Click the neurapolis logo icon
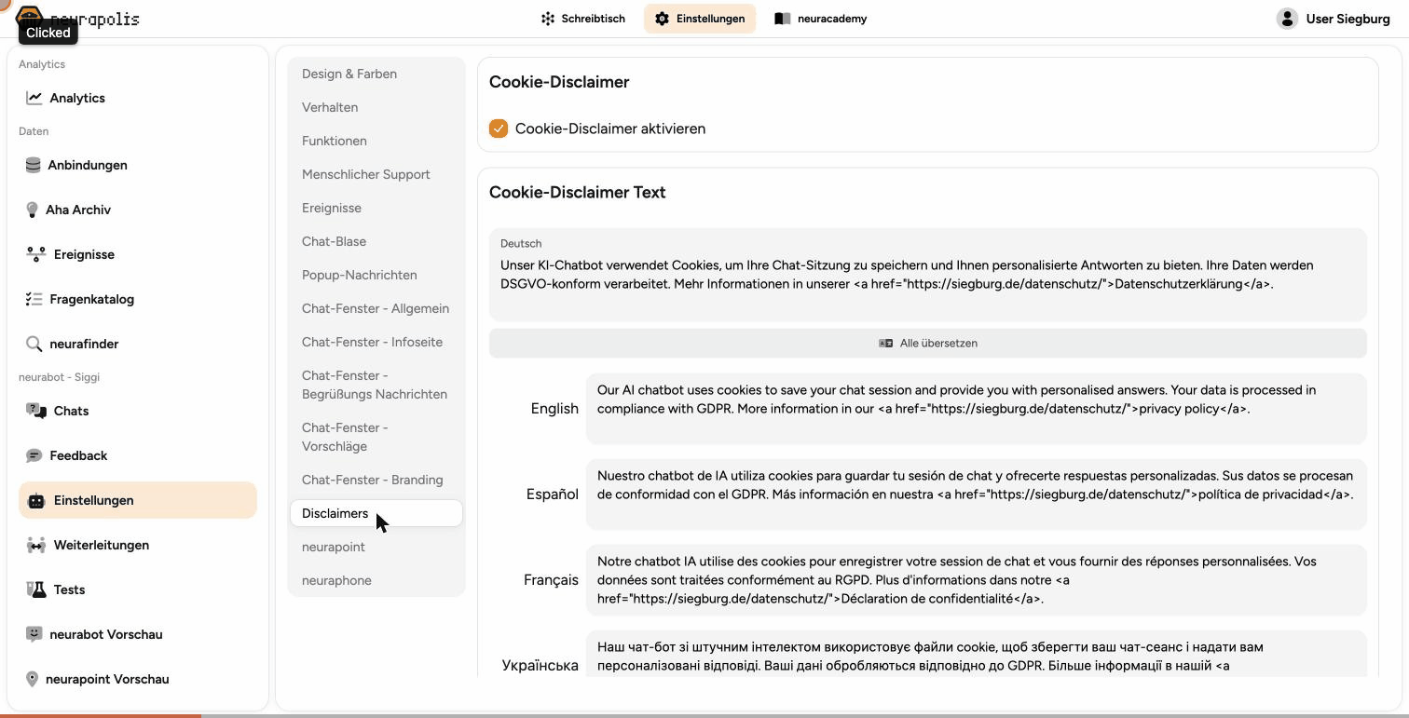The width and height of the screenshot is (1409, 718). click(x=30, y=18)
